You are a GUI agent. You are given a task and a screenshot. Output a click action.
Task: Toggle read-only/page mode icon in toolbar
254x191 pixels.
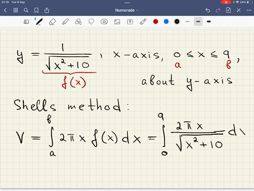pos(26,22)
